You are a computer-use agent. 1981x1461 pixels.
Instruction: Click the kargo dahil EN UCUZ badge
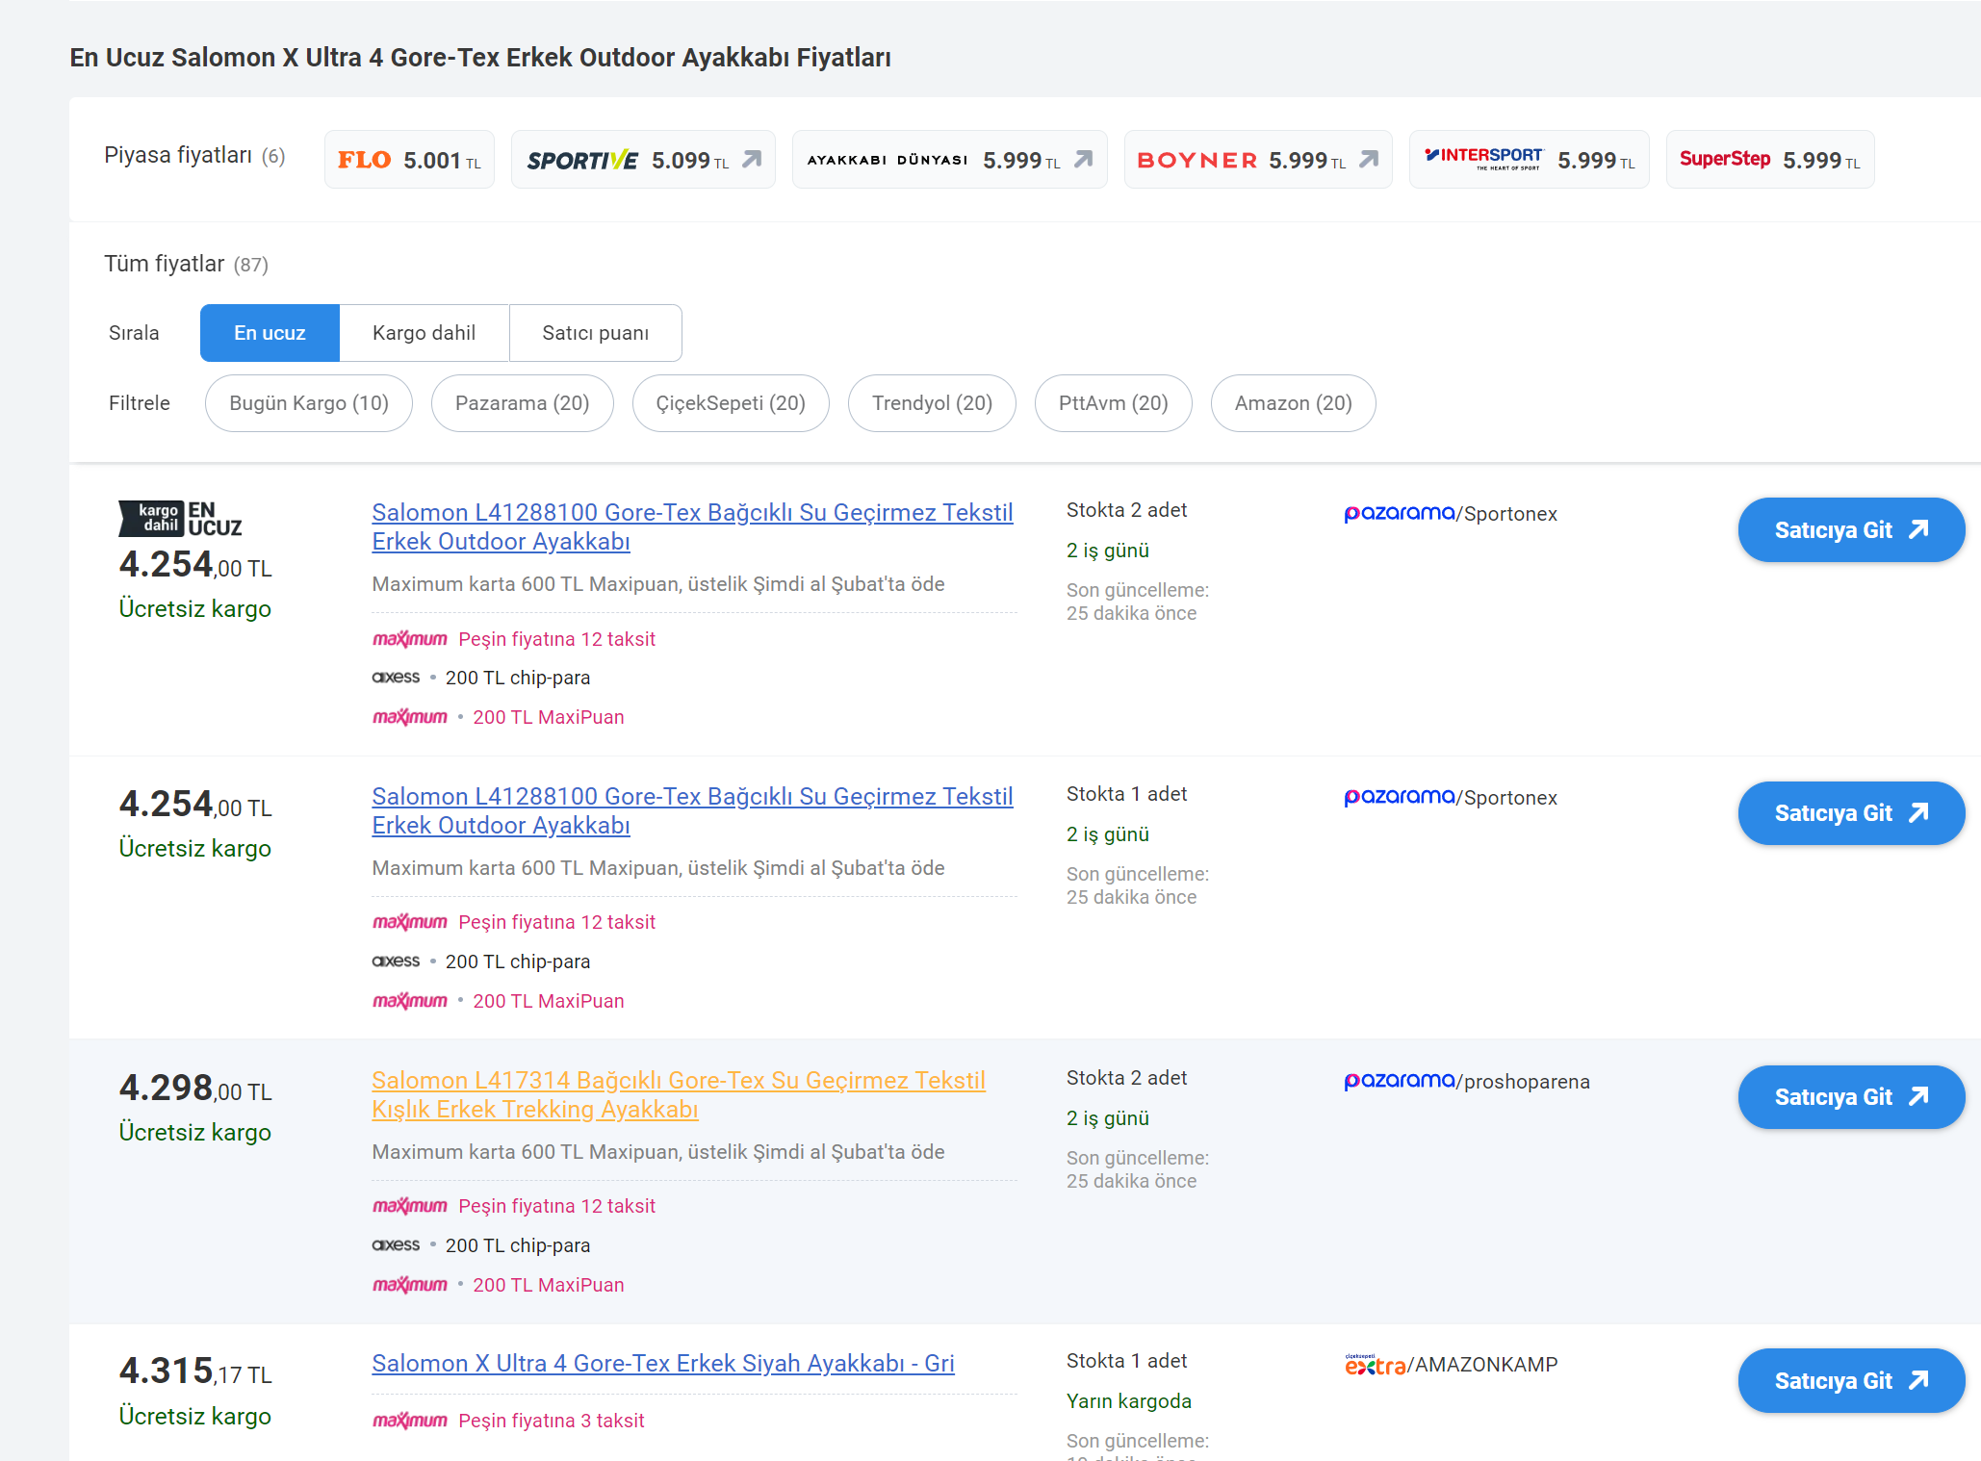point(180,519)
